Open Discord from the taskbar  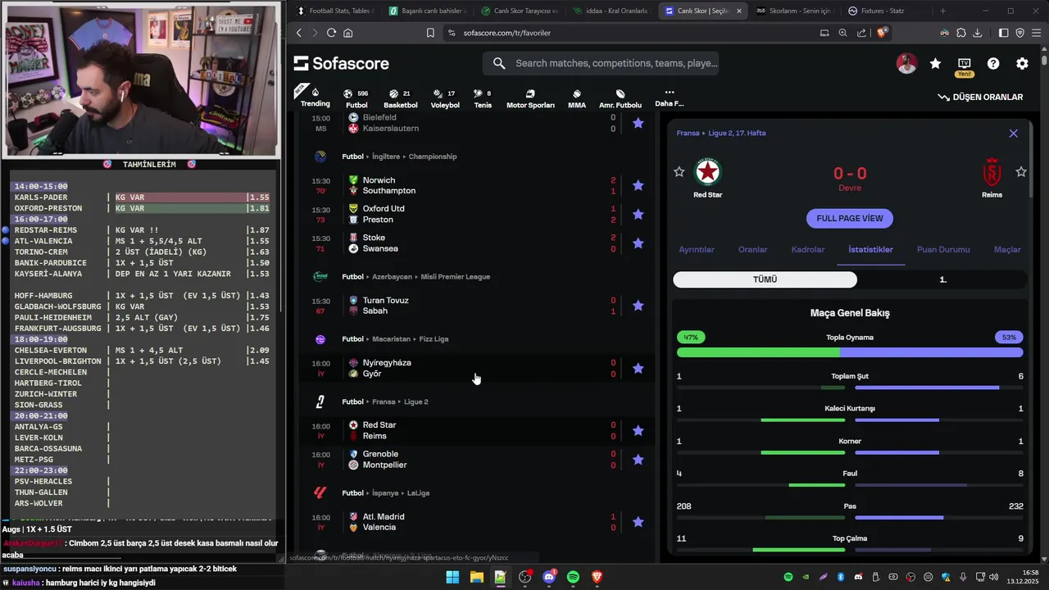click(x=549, y=578)
